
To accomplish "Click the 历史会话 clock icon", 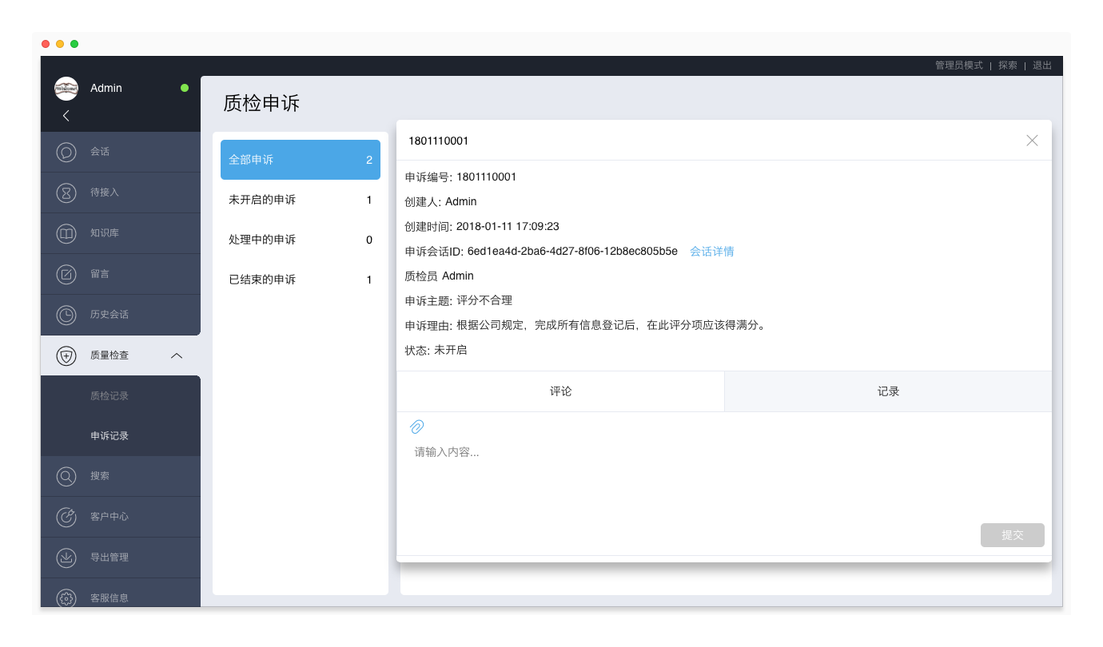I will click(x=66, y=315).
